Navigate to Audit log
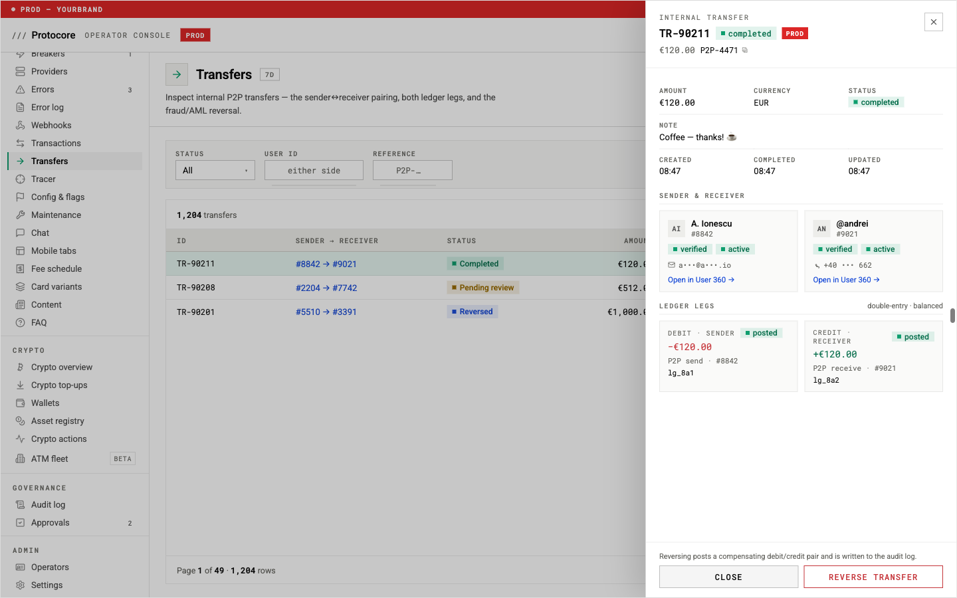This screenshot has width=957, height=598. pos(74,505)
